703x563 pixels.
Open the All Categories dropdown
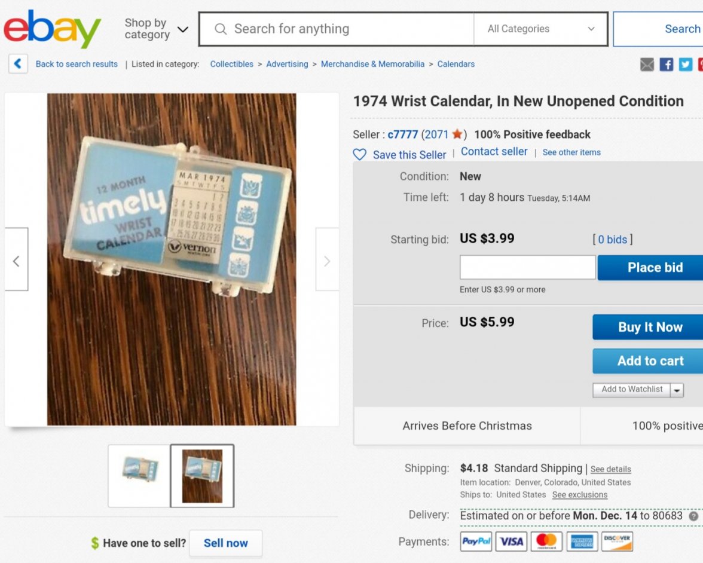pos(540,29)
